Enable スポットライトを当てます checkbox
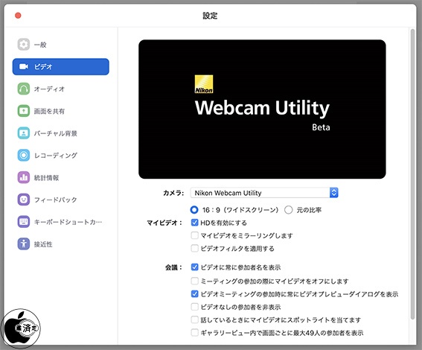The image size is (422, 350). 194,319
